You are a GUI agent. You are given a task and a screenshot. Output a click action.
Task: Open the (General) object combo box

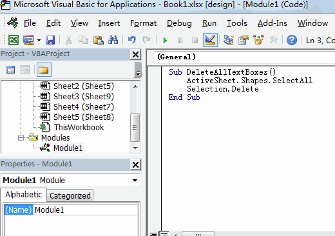244,57
